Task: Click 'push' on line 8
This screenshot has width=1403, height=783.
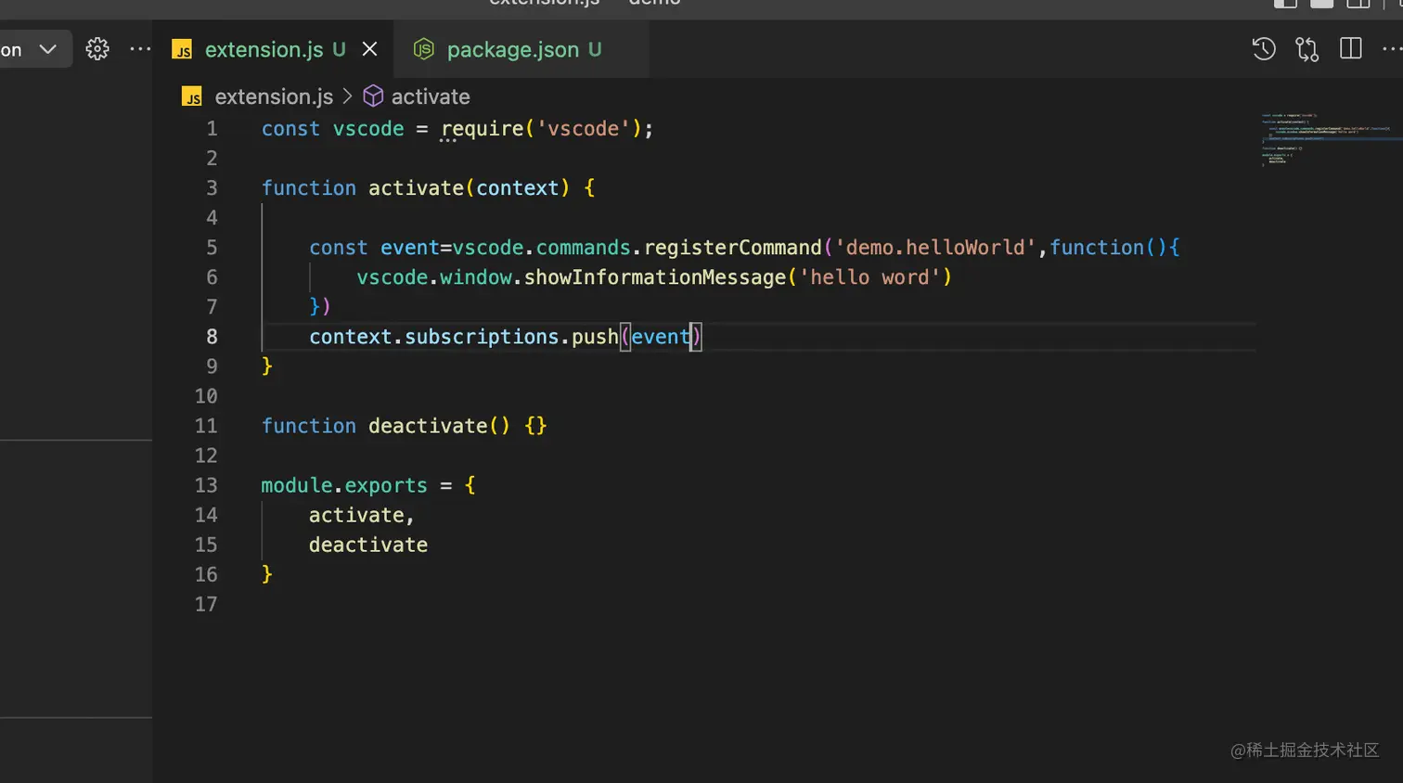Action: pyautogui.click(x=595, y=337)
